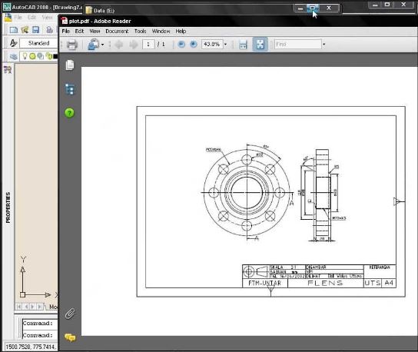Click the Save icon in AutoCAD toolbar
The height and width of the screenshot is (352, 418).
pyautogui.click(x=35, y=30)
